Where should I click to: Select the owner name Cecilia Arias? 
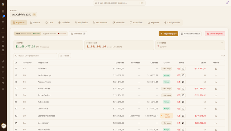pyautogui.click(x=43, y=109)
